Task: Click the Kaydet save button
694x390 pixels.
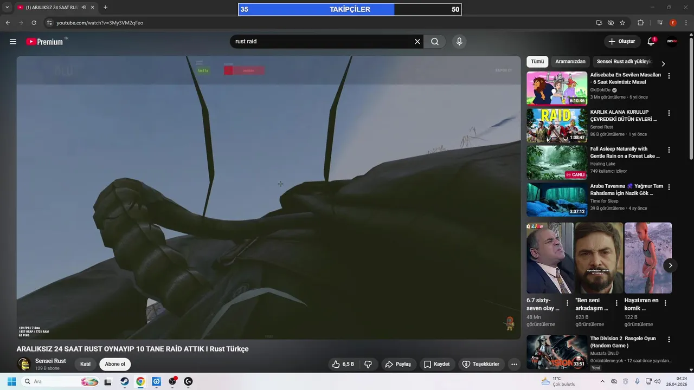Action: 437,364
